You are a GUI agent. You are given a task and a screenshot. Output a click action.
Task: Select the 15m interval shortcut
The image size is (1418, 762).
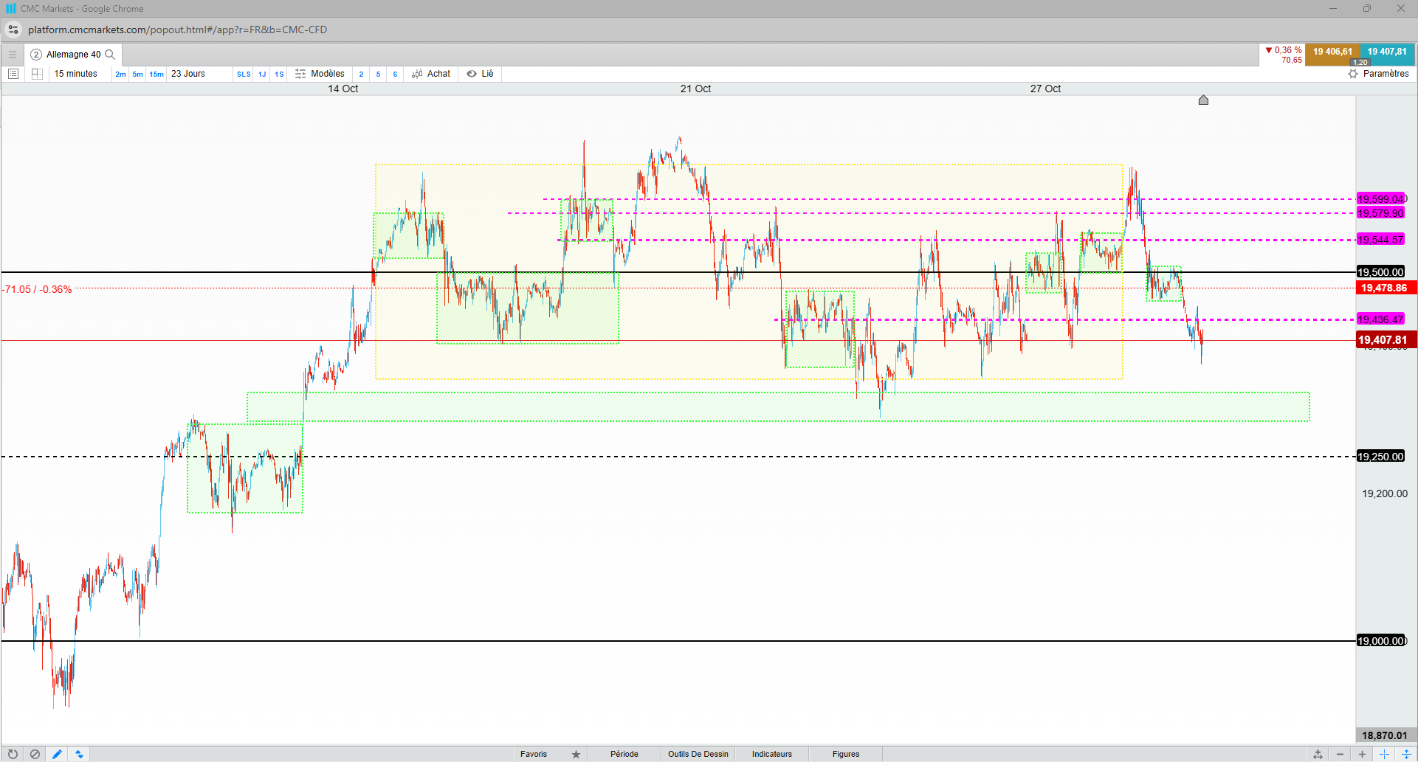point(156,75)
